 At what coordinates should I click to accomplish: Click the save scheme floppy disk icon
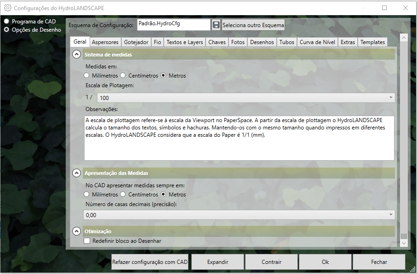(216, 25)
